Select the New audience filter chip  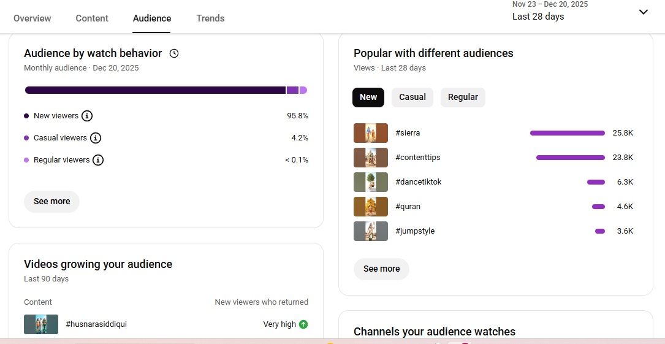[368, 97]
